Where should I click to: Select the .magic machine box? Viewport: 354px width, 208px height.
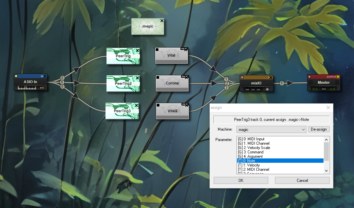pyautogui.click(x=148, y=26)
